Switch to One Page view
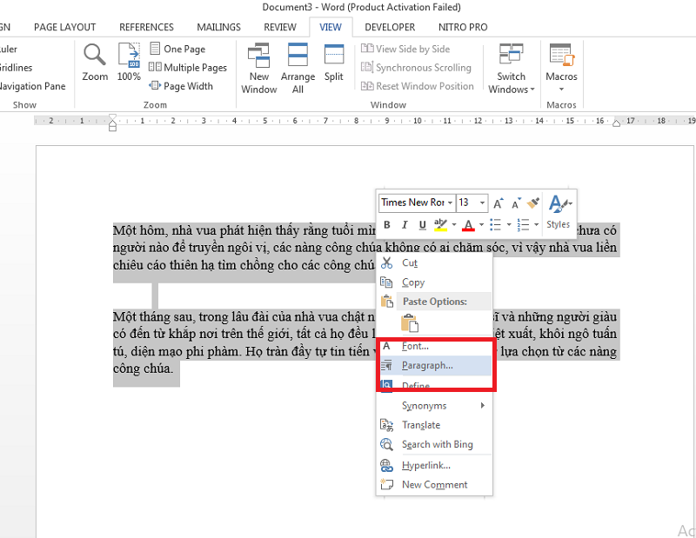 (177, 49)
